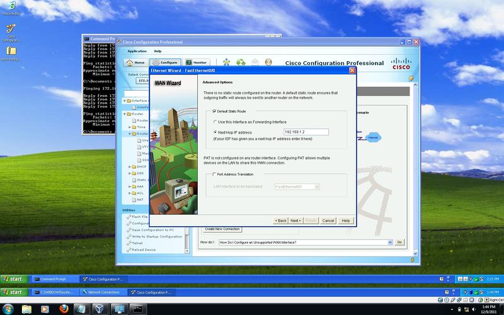The width and height of the screenshot is (504, 315).
Task: Switch to the Network Connections taskbar item
Action: (103, 292)
